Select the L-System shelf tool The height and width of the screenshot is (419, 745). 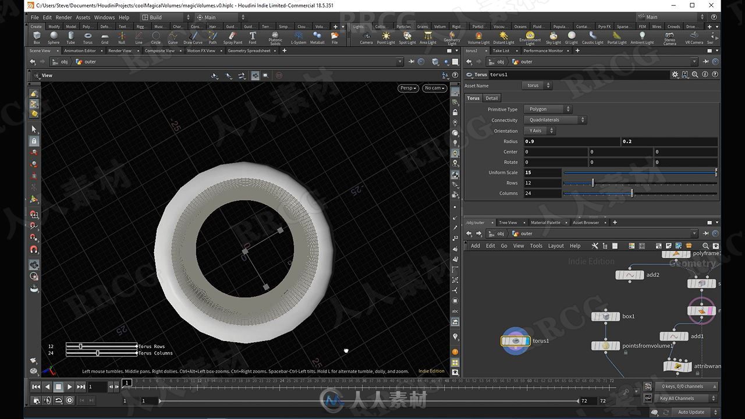pyautogui.click(x=299, y=38)
